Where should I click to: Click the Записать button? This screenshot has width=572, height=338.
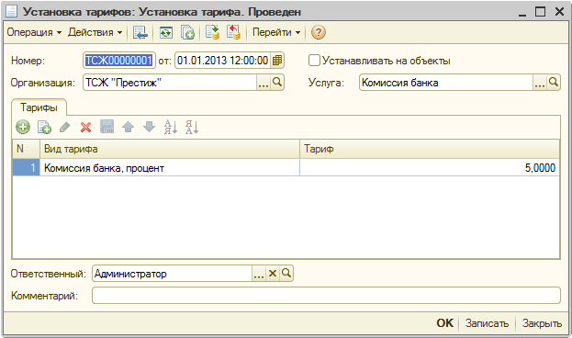(487, 323)
